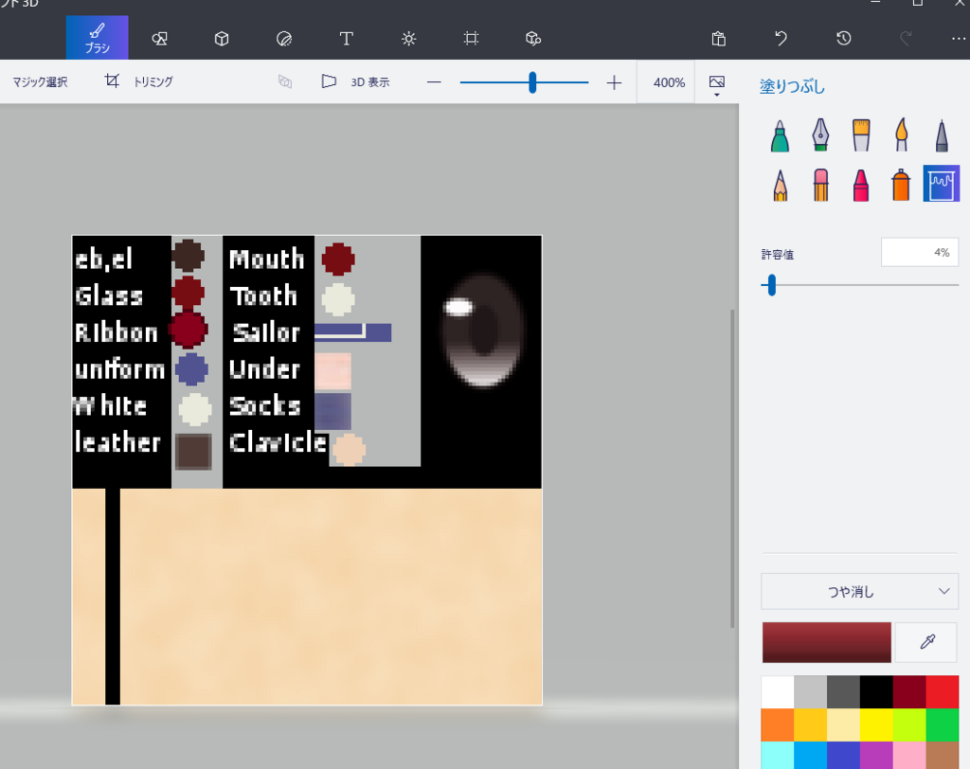
Task: Choose the black color swatch
Action: [876, 691]
